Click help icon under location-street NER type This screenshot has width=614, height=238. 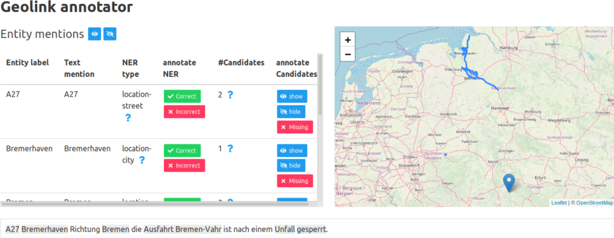coord(128,117)
